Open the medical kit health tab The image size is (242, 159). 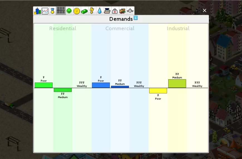[x=115, y=11]
